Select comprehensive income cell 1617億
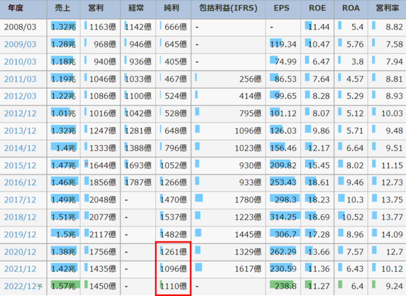The height and width of the screenshot is (296, 406). pos(228,269)
